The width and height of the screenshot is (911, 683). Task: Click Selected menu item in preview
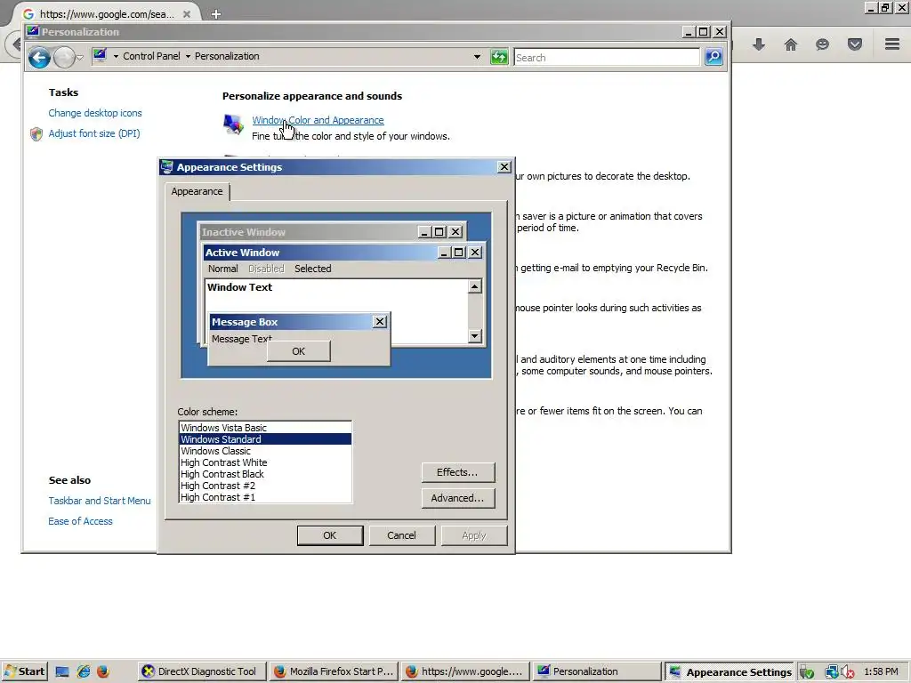point(312,269)
